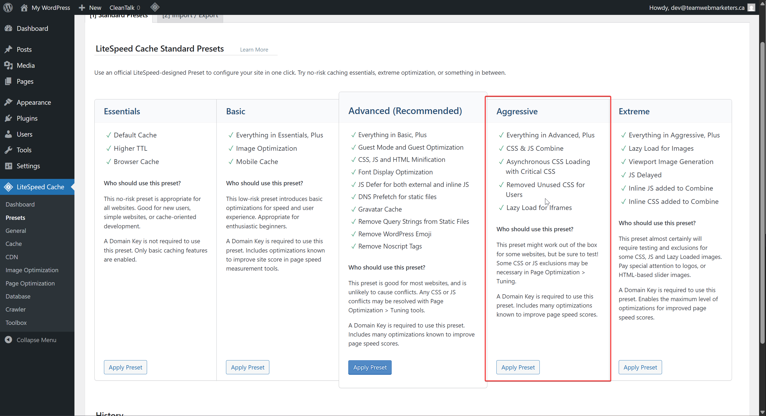Click the Appearance paintbrush icon
766x416 pixels.
click(9, 102)
